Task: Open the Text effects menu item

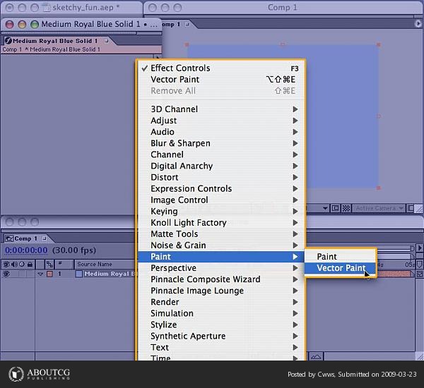Action: [221, 347]
